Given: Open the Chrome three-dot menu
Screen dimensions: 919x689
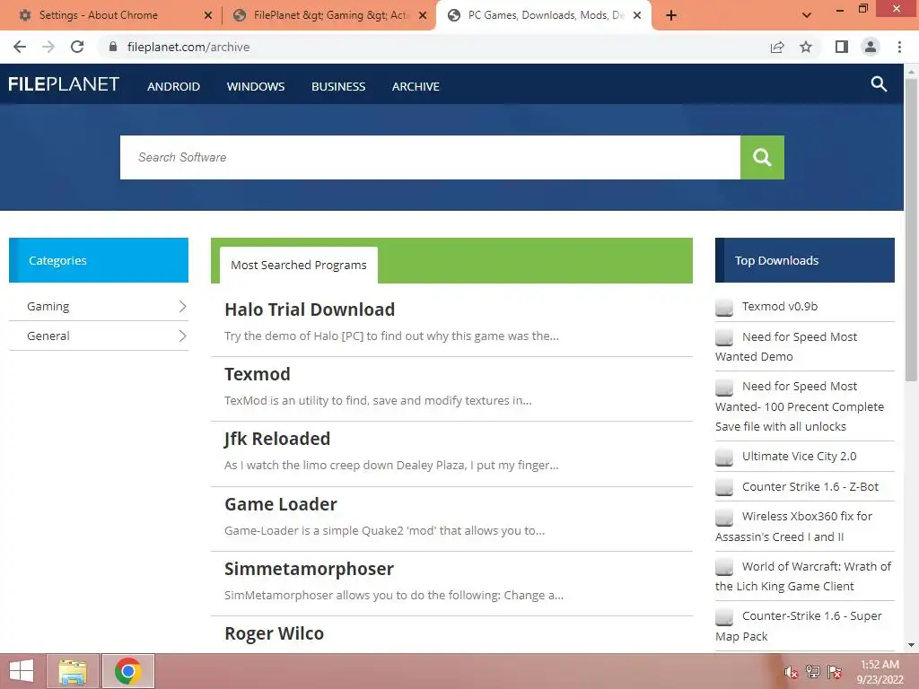Looking at the screenshot, I should pyautogui.click(x=899, y=47).
